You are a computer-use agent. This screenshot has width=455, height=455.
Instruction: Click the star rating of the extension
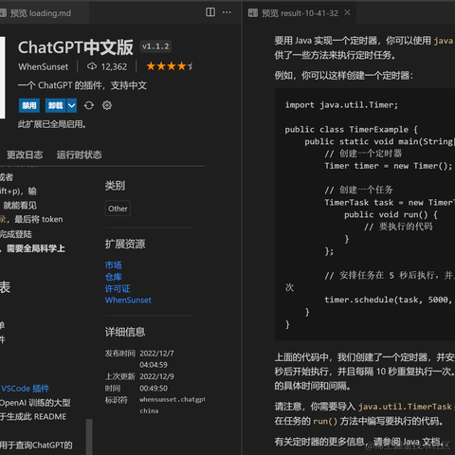tap(169, 66)
